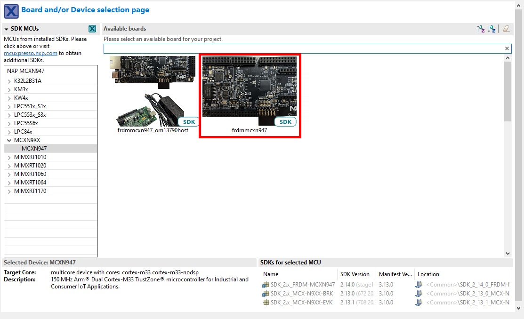Click the location icon for SDK_2_13_0_MCX-N
Image resolution: width=524 pixels, height=319 pixels.
[419, 294]
